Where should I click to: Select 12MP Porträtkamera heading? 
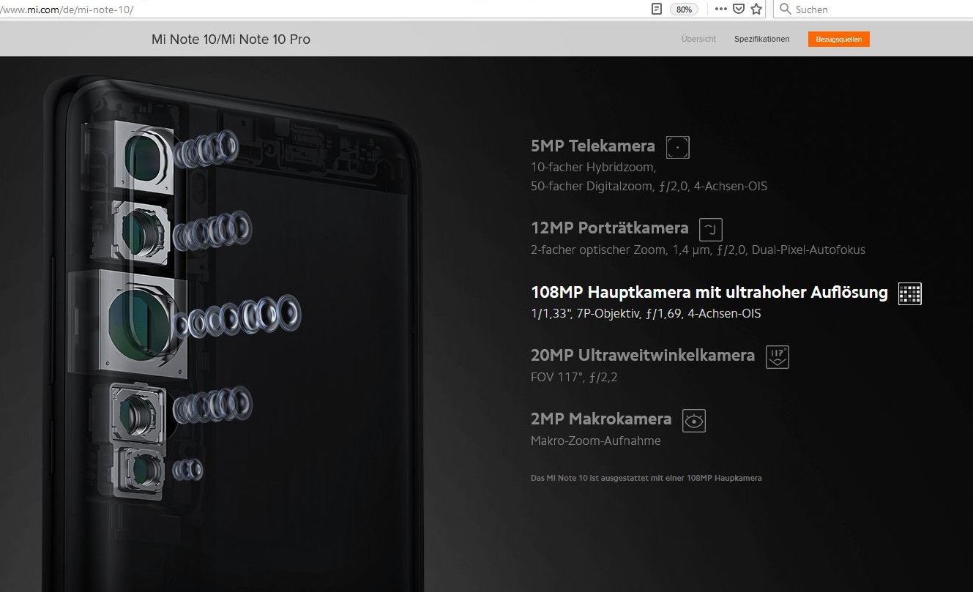tap(610, 228)
